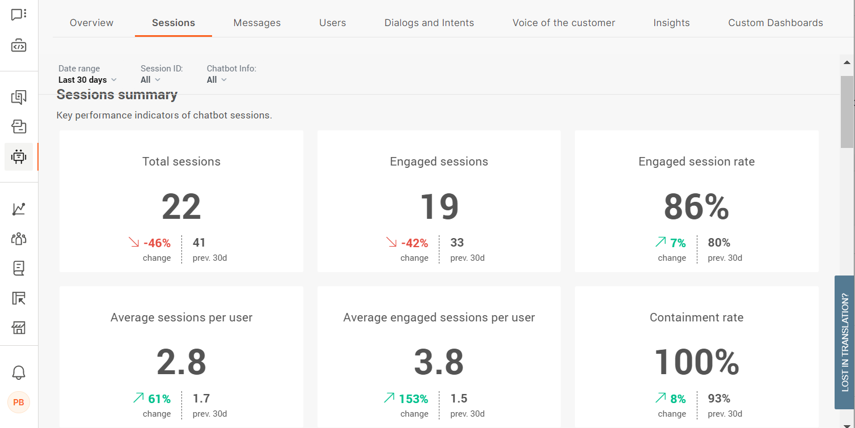This screenshot has height=428, width=855.
Task: Open the analytics line chart sidebar icon
Action: tap(19, 209)
